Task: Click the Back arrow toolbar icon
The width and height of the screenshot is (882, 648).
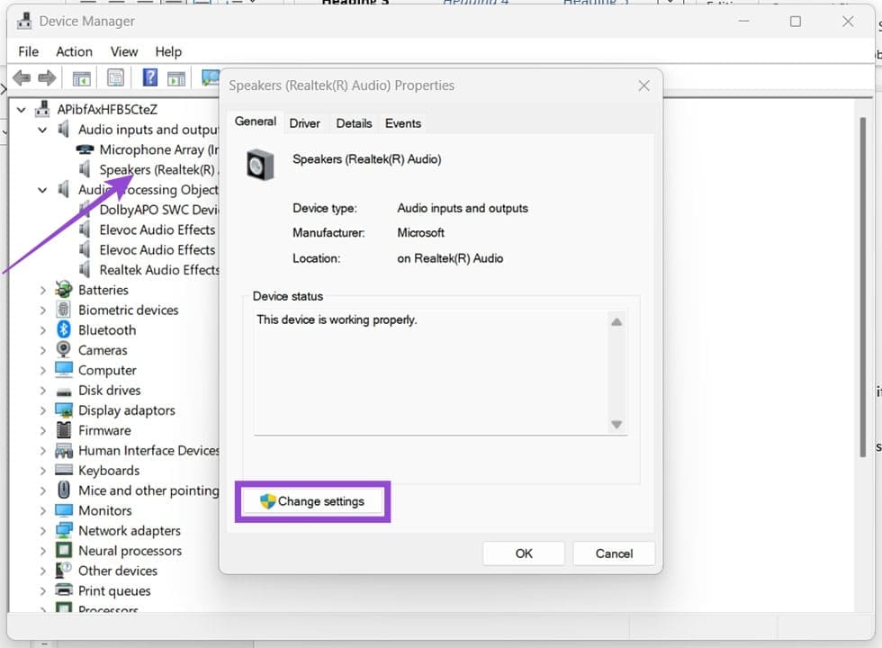Action: click(22, 78)
